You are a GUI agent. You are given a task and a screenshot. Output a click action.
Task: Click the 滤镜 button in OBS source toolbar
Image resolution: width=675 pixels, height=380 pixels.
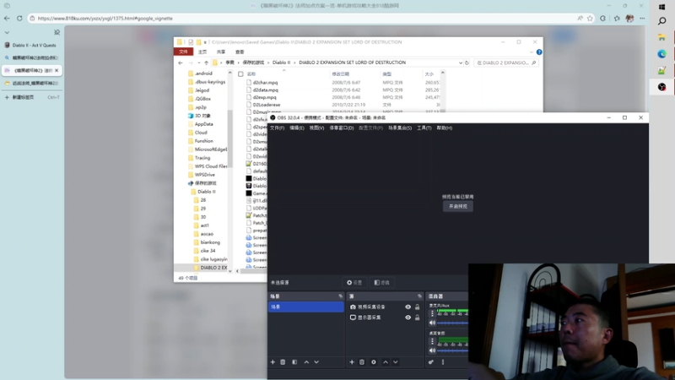click(382, 283)
